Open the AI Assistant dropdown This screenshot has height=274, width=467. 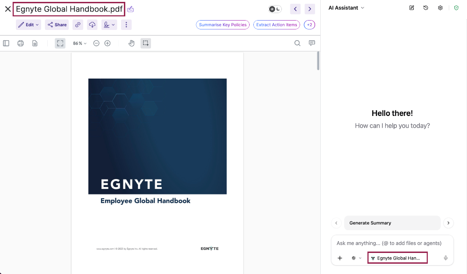click(x=346, y=8)
